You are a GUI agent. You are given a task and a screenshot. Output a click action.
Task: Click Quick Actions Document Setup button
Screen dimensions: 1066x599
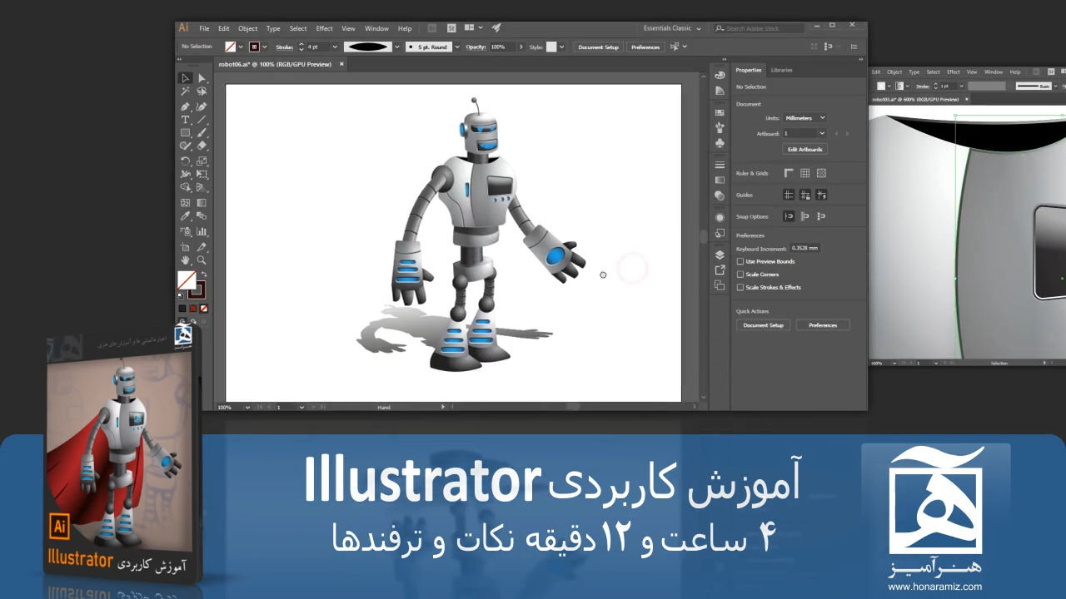763,324
